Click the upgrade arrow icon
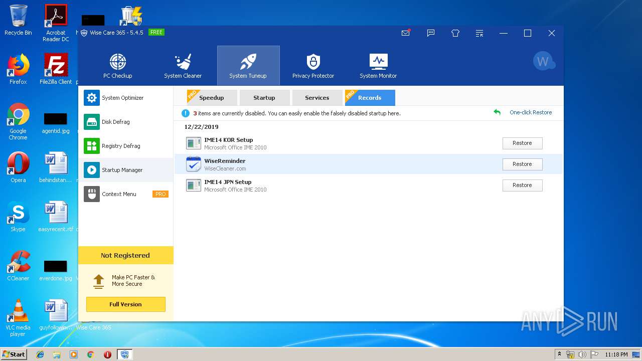 pos(99,281)
